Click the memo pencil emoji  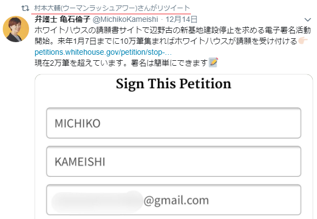click(x=213, y=62)
